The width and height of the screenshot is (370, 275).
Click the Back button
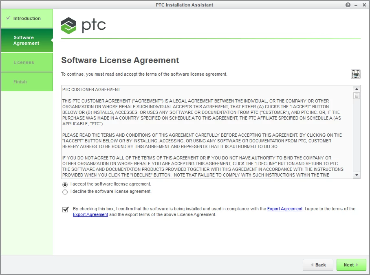coord(318,265)
